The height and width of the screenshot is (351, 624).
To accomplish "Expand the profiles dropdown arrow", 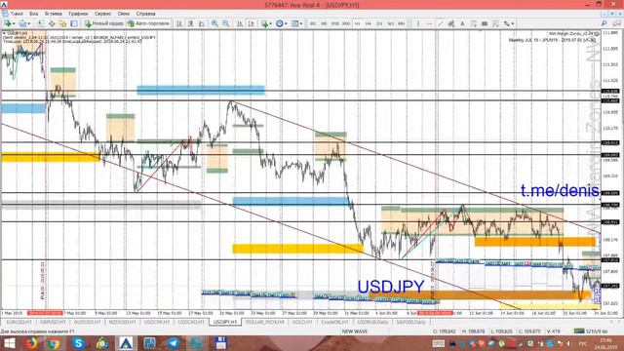I will (28, 23).
